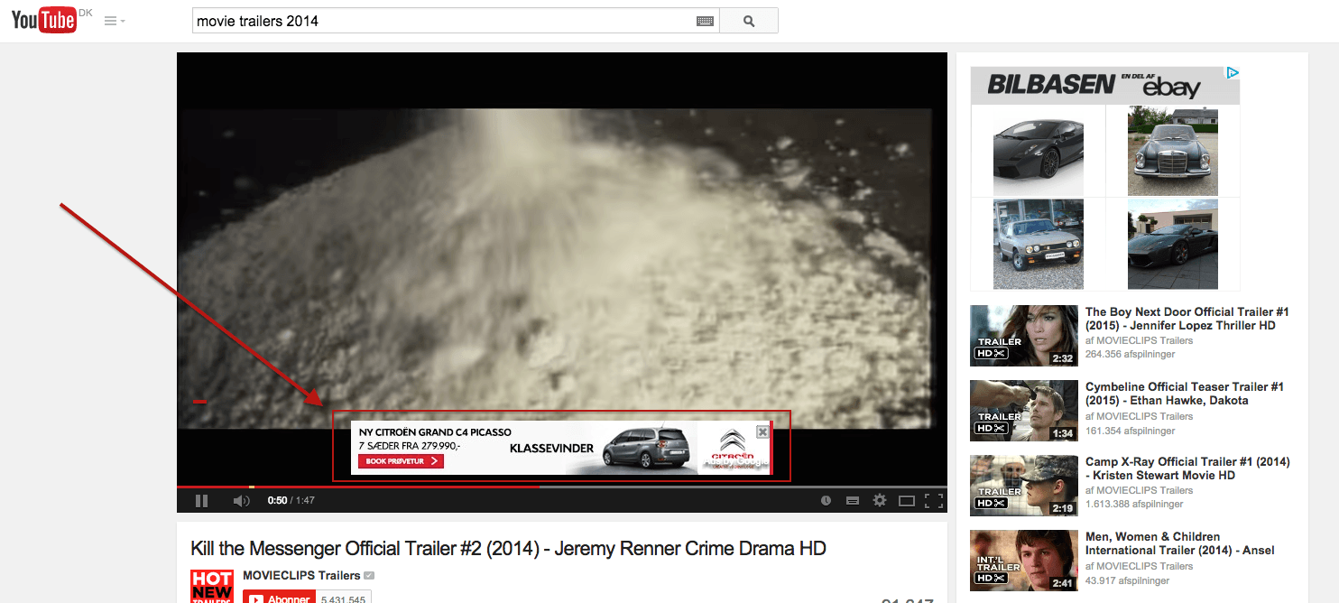The height and width of the screenshot is (603, 1339).
Task: Click the grey Citroën car image in the ad
Action: pos(648,447)
